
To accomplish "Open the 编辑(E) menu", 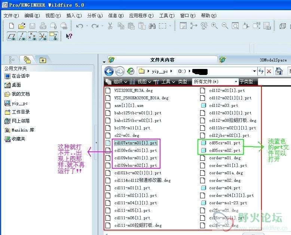I will (x=32, y=16).
